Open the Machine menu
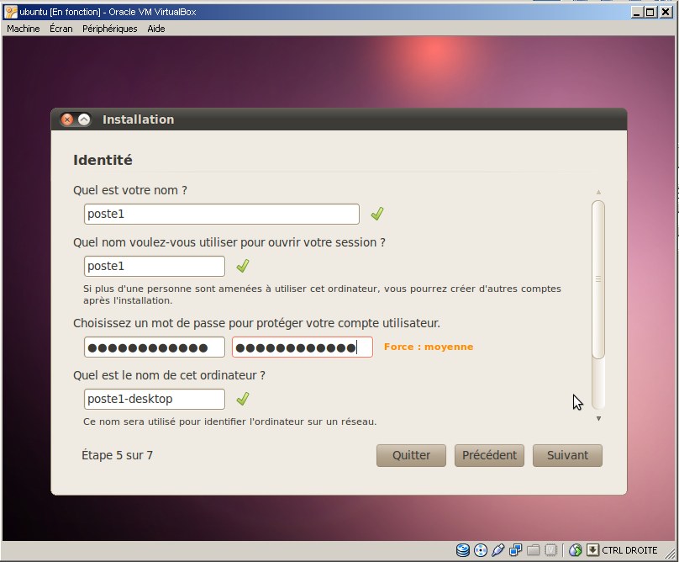 (24, 29)
